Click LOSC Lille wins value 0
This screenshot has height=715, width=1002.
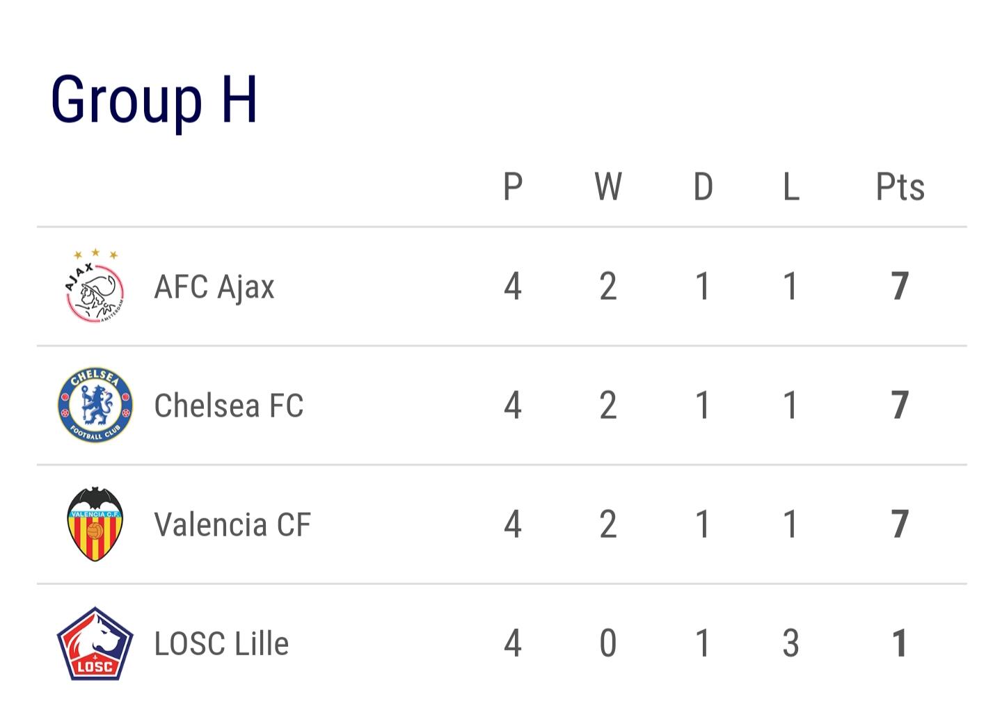click(608, 643)
